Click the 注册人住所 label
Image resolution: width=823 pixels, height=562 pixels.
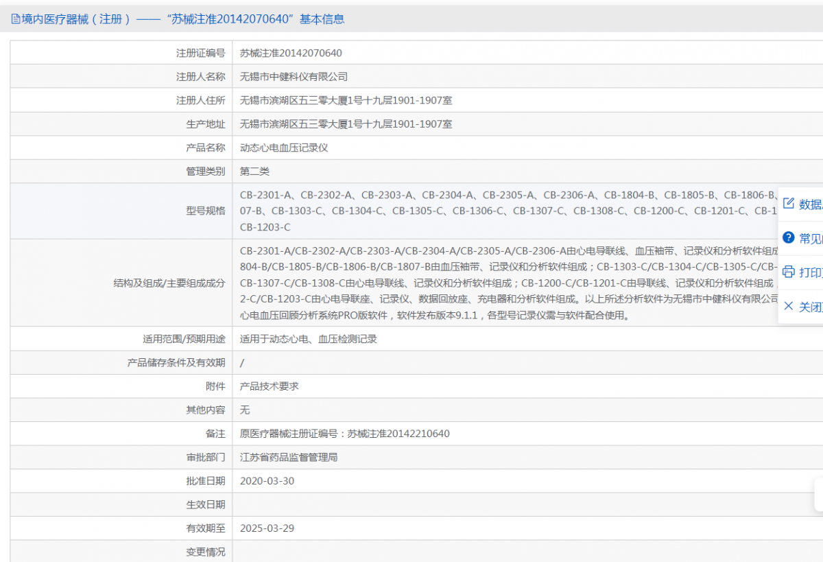click(x=200, y=100)
